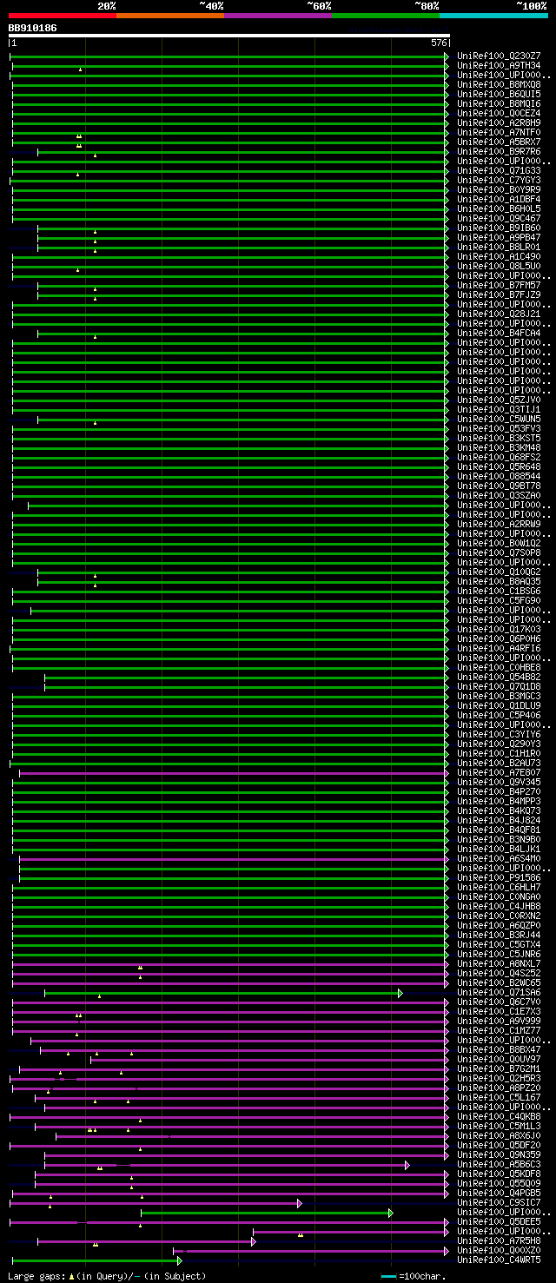This screenshot has height=1283, width=556.
Task: Select the label UniRef100_A5B6C3
Action: 499,1164
